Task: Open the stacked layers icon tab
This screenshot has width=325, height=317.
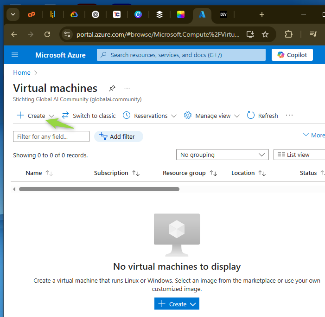Action: pyautogui.click(x=159, y=14)
